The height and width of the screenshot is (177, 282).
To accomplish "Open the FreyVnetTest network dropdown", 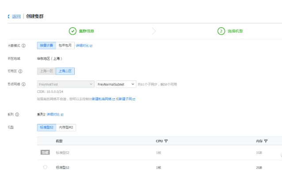I will coord(65,84).
